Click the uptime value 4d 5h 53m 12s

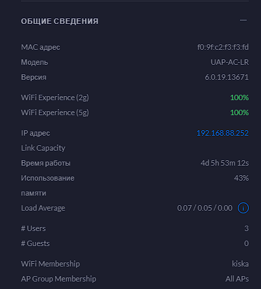point(224,163)
